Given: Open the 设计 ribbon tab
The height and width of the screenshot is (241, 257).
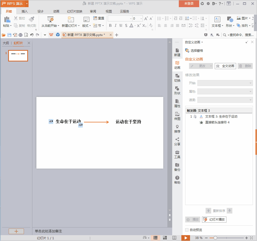Looking at the screenshot, I should point(40,11).
